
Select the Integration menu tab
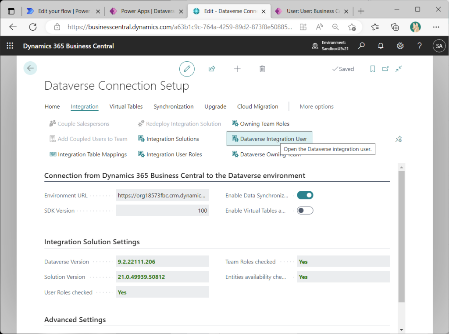pos(85,107)
